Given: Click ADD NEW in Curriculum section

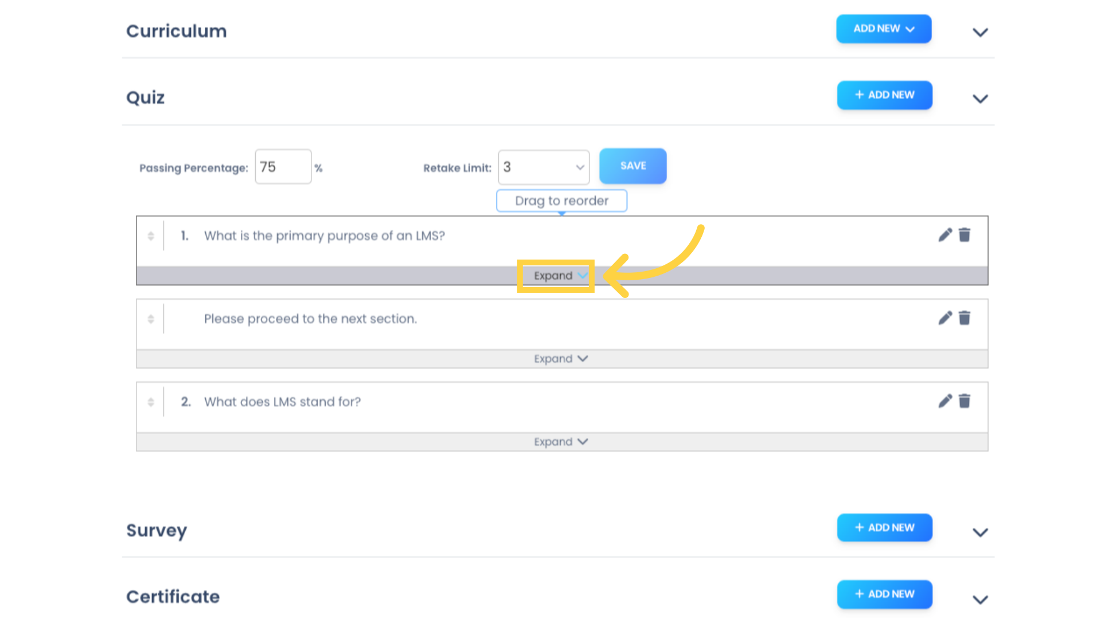Looking at the screenshot, I should [x=883, y=28].
